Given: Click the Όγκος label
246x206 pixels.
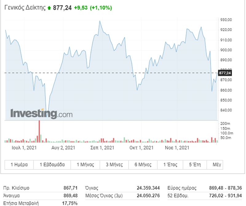Looking at the screenshot, I should click(x=92, y=188).
